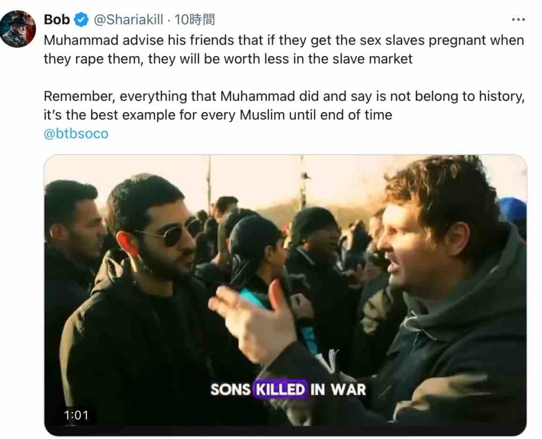Open Bob's profile avatar picture
This screenshot has width=542, height=439.
point(18,28)
